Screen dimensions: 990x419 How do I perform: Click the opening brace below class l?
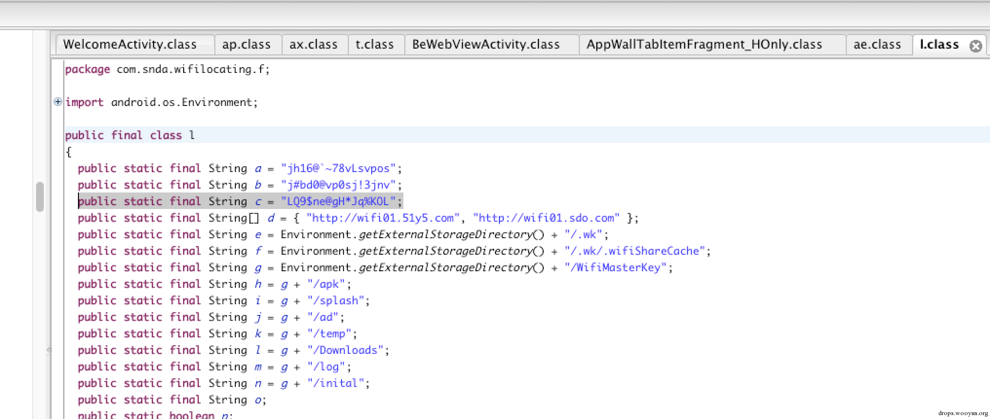(69, 152)
